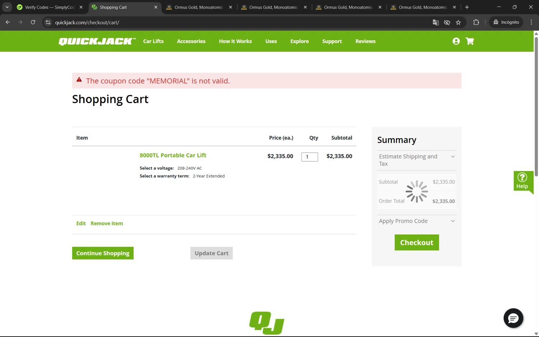
Task: Open new browser tab
Action: pos(467,7)
